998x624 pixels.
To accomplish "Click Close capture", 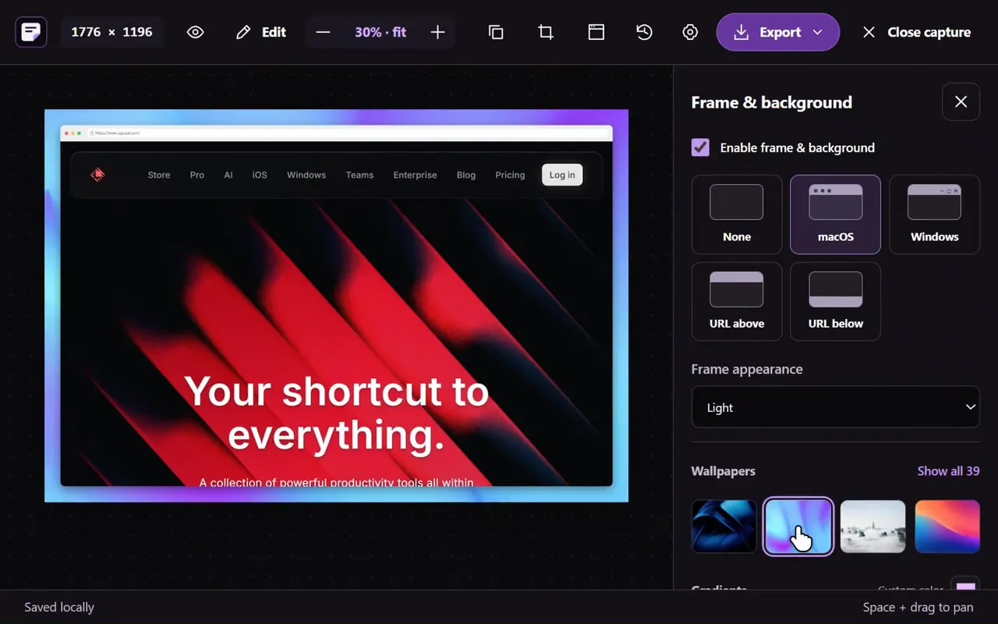I will click(x=916, y=32).
